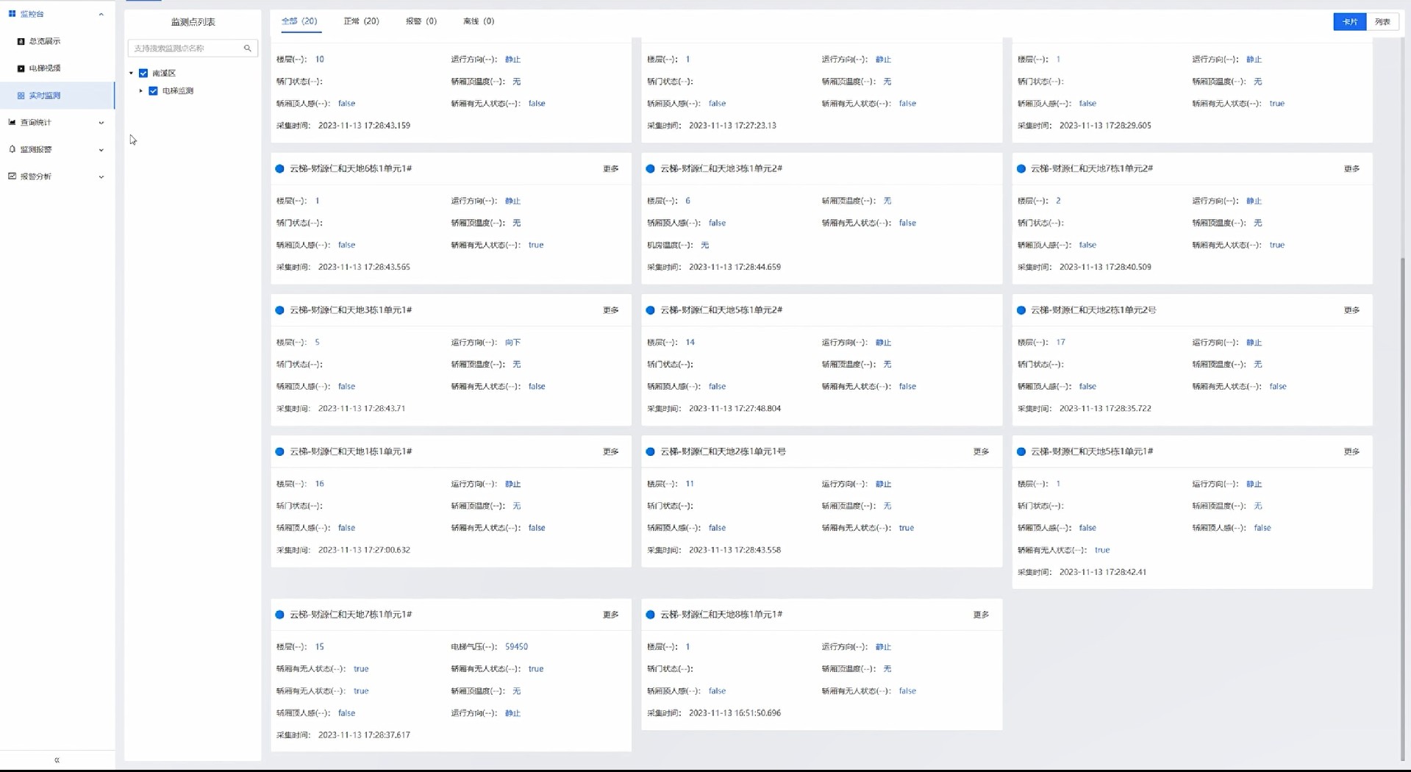The width and height of the screenshot is (1411, 772).
Task: Collapse the 监控台 menu chevron
Action: click(101, 14)
